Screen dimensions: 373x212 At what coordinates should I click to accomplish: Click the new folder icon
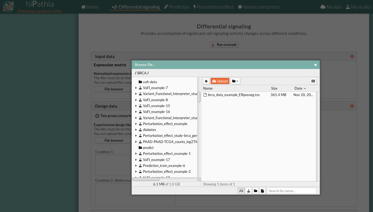click(x=235, y=81)
